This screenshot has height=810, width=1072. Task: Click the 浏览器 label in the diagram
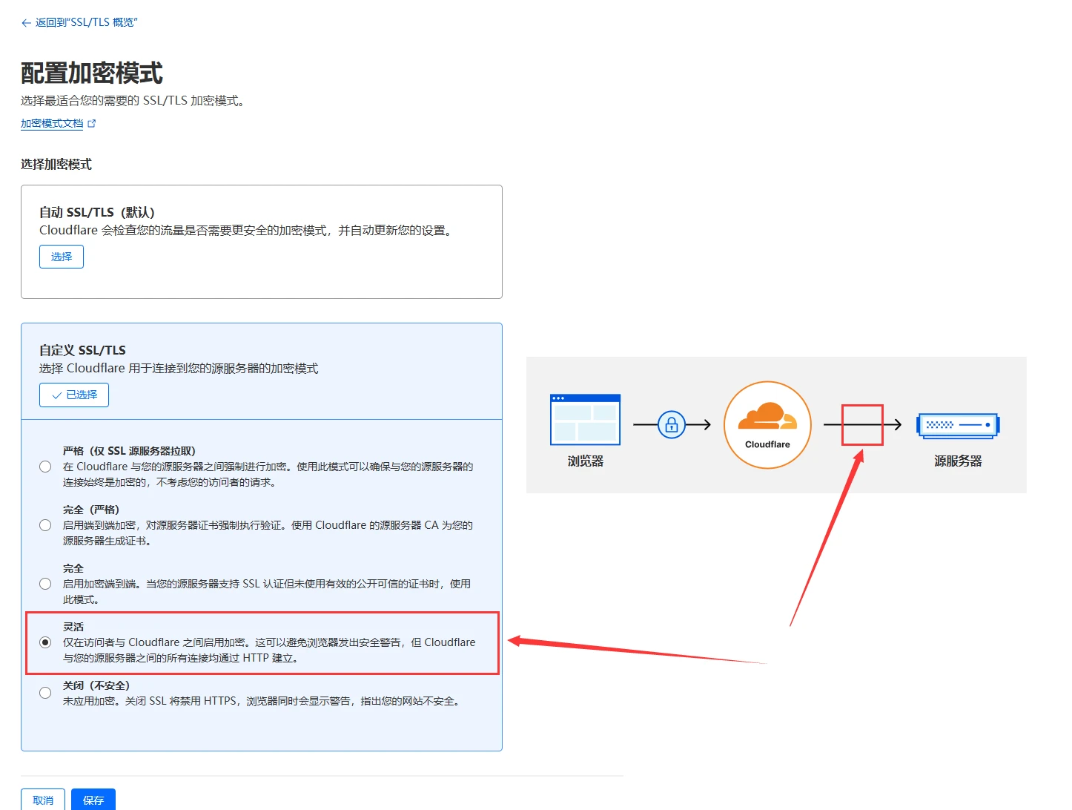[586, 461]
